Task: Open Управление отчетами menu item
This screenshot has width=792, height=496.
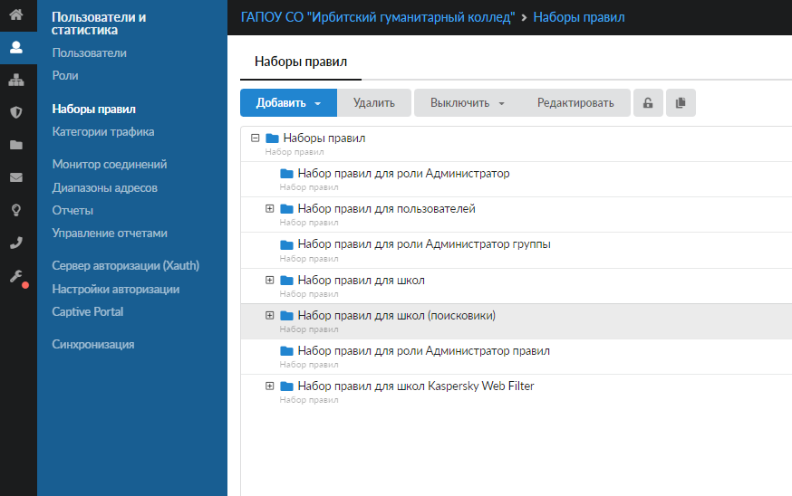Action: coord(110,234)
